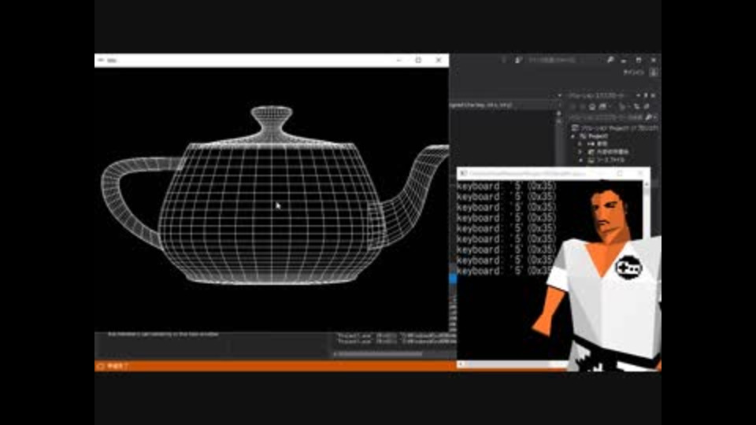
Task: Close the teapot render window
Action: click(439, 61)
